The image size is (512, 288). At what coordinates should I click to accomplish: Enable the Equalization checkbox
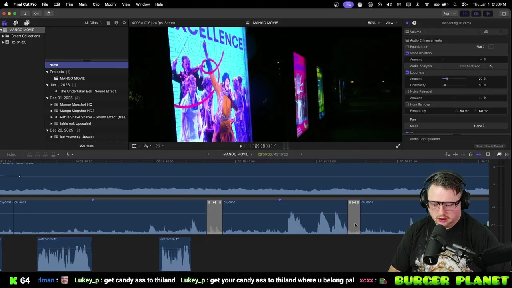click(x=407, y=47)
